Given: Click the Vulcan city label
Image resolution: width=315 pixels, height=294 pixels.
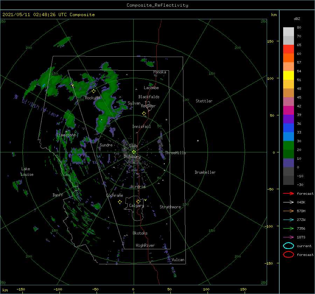Looking at the screenshot, I should point(178,260).
